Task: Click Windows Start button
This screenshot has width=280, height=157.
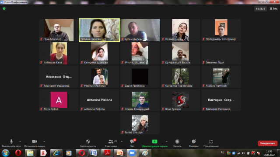Action: pos(6,153)
